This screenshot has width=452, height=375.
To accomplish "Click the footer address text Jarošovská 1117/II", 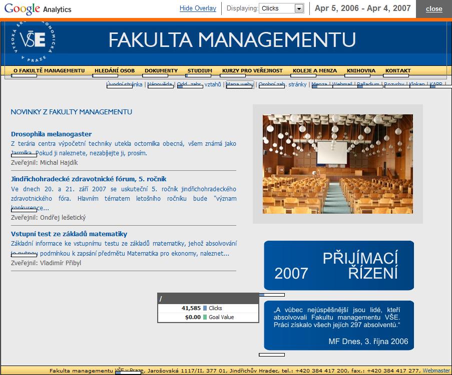I will point(171,371).
